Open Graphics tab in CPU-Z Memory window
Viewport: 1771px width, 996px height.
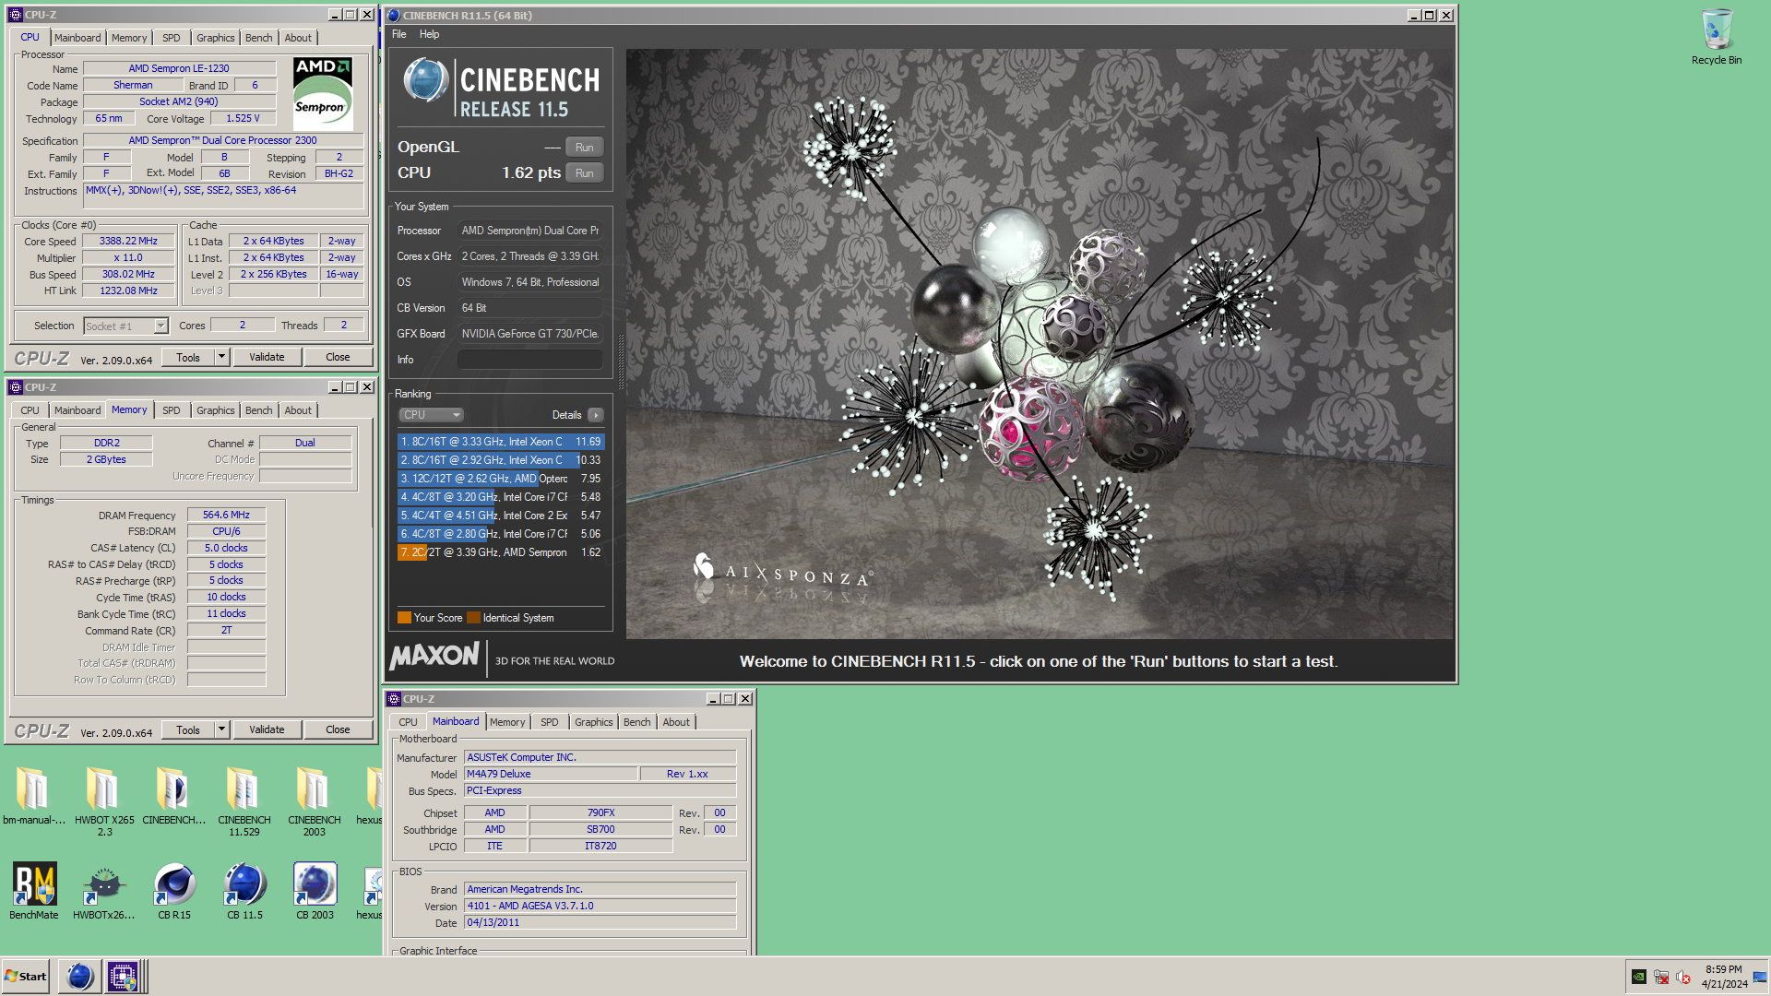coord(216,410)
